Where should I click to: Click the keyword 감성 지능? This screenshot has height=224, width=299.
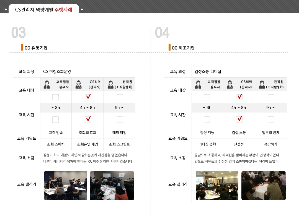click(x=207, y=132)
